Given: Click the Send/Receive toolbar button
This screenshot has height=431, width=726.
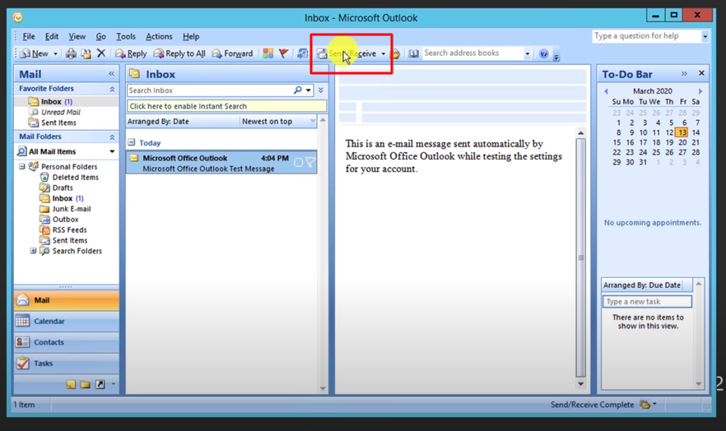Looking at the screenshot, I should point(347,53).
